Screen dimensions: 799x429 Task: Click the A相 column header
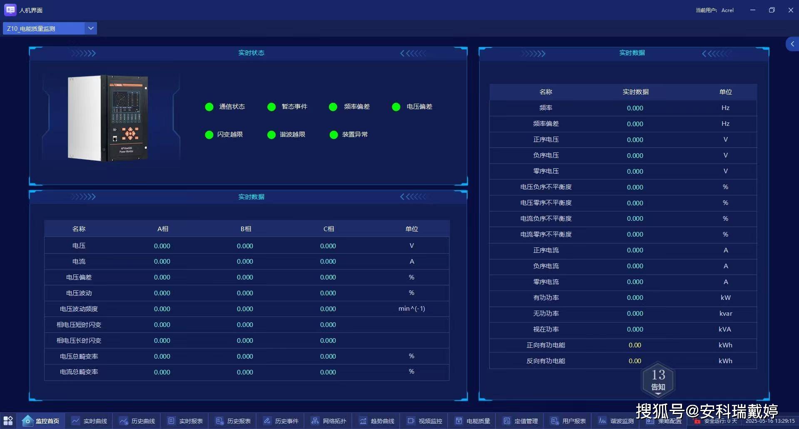click(163, 229)
